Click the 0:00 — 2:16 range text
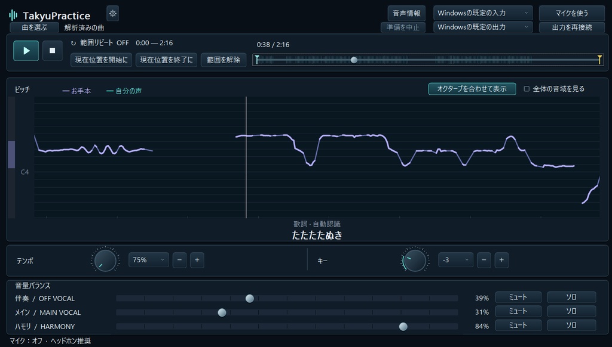Screen dimensions: 612x347 (x=154, y=44)
